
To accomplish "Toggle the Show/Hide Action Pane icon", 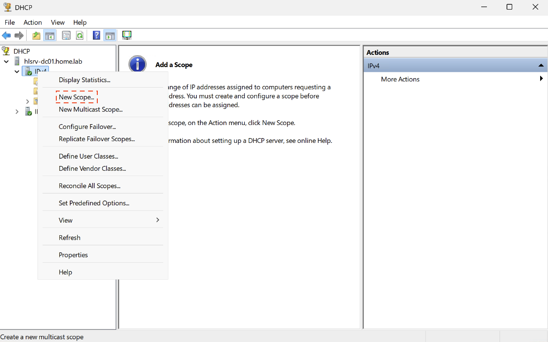I will 110,36.
